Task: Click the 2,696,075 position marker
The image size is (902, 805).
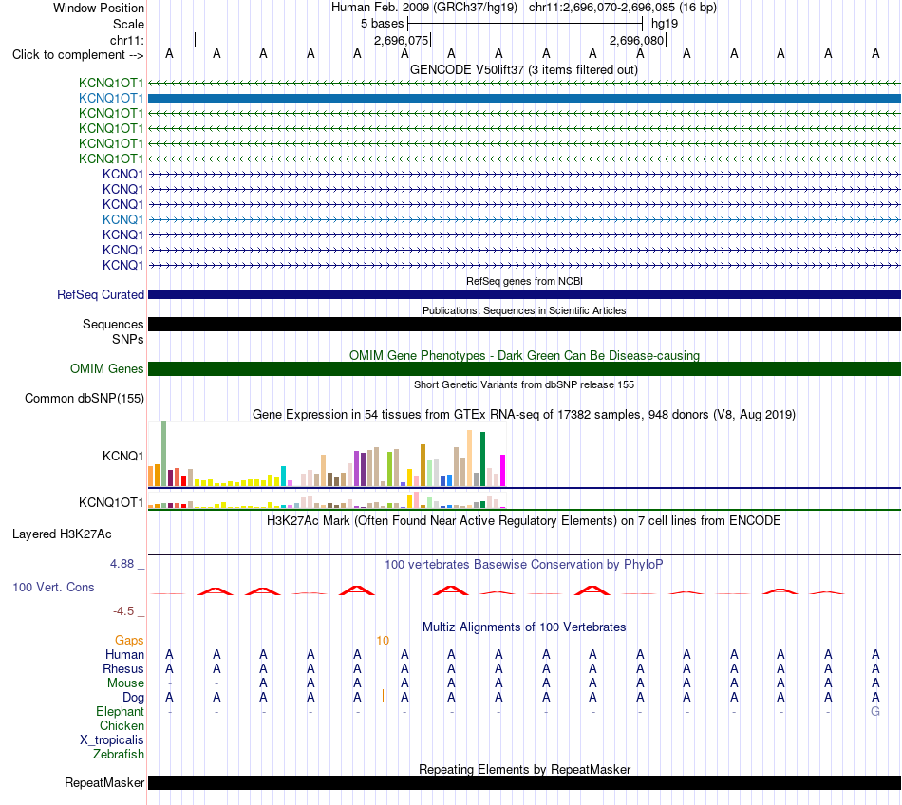Action: click(x=402, y=40)
